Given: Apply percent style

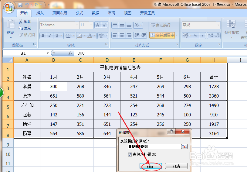Looking at the screenshot, I should point(196,36).
